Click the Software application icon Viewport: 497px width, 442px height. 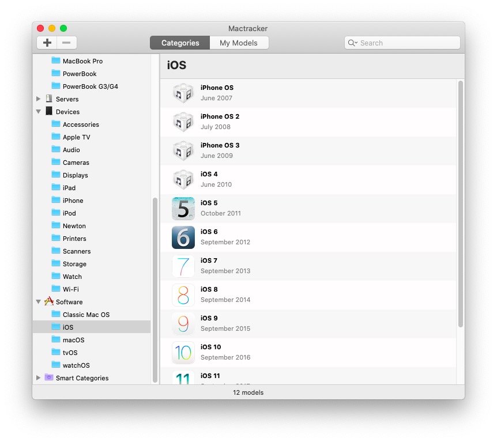(49, 301)
